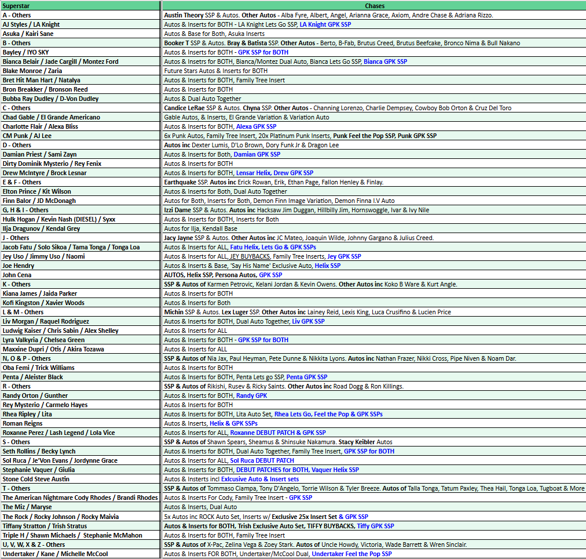Open the 'Penta GPK SSP' blue text

click(x=307, y=377)
